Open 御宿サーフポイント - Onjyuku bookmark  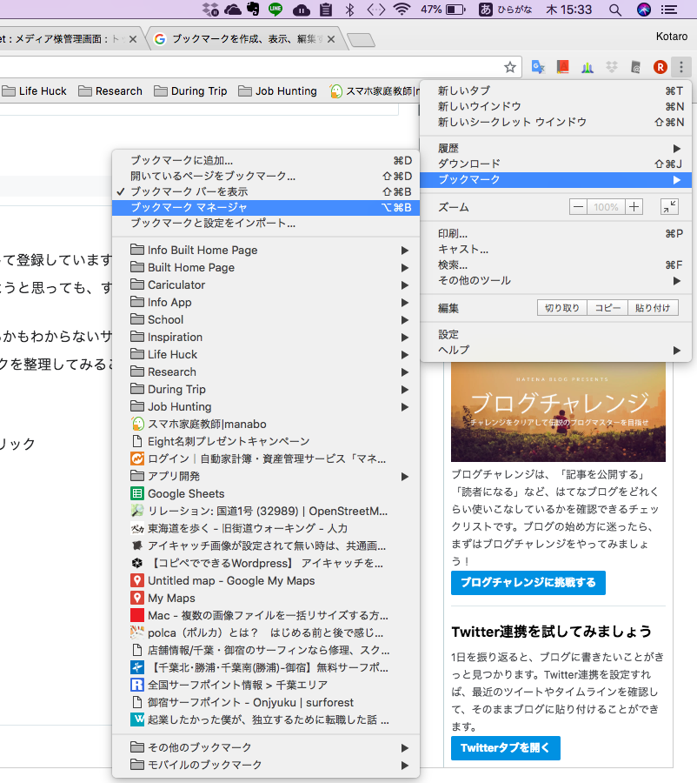pyautogui.click(x=266, y=702)
